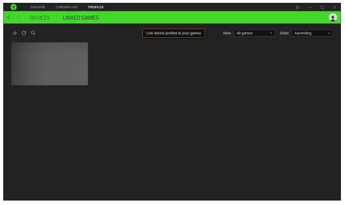Open the Order Ascending dropdown
This screenshot has width=345, height=205.
pyautogui.click(x=312, y=33)
